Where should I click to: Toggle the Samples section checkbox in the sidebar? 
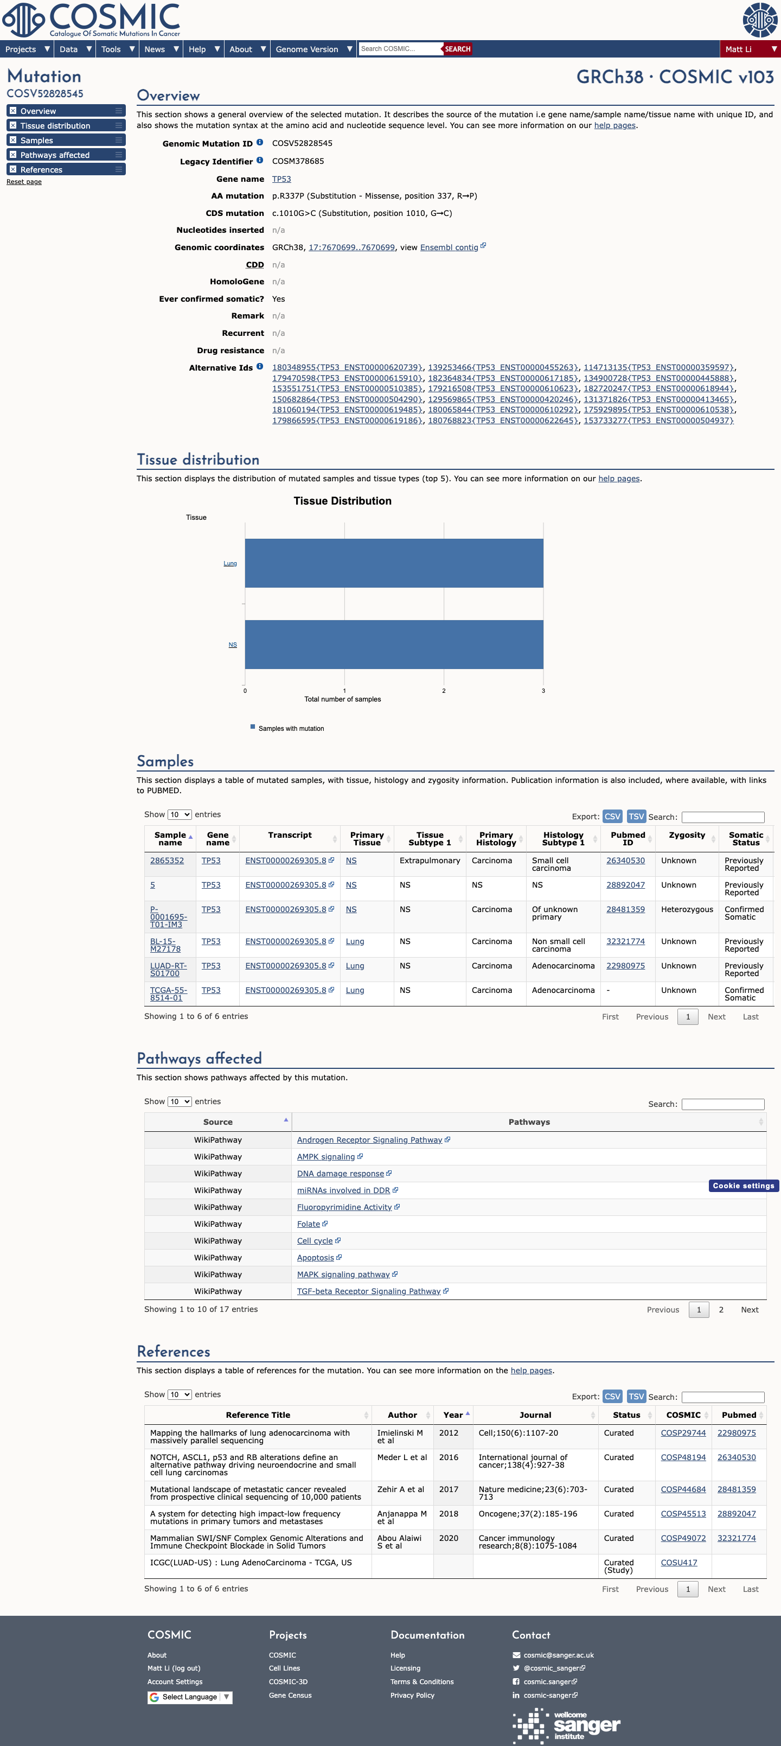[13, 141]
